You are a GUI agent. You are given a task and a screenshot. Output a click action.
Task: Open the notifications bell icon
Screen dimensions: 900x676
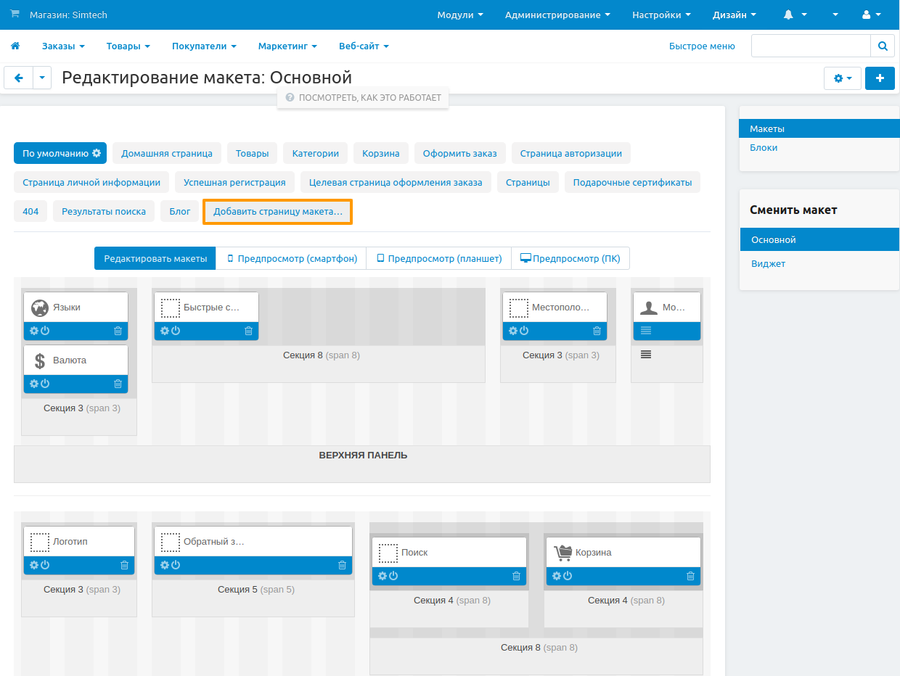pos(789,15)
